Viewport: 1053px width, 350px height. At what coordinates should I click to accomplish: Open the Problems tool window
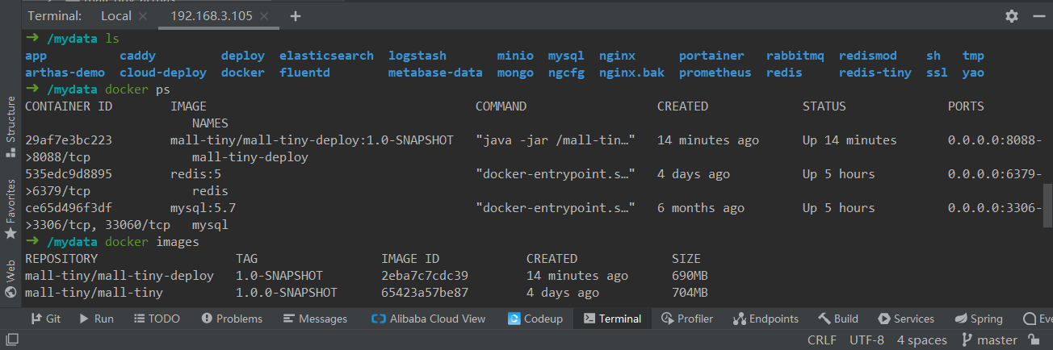point(232,319)
